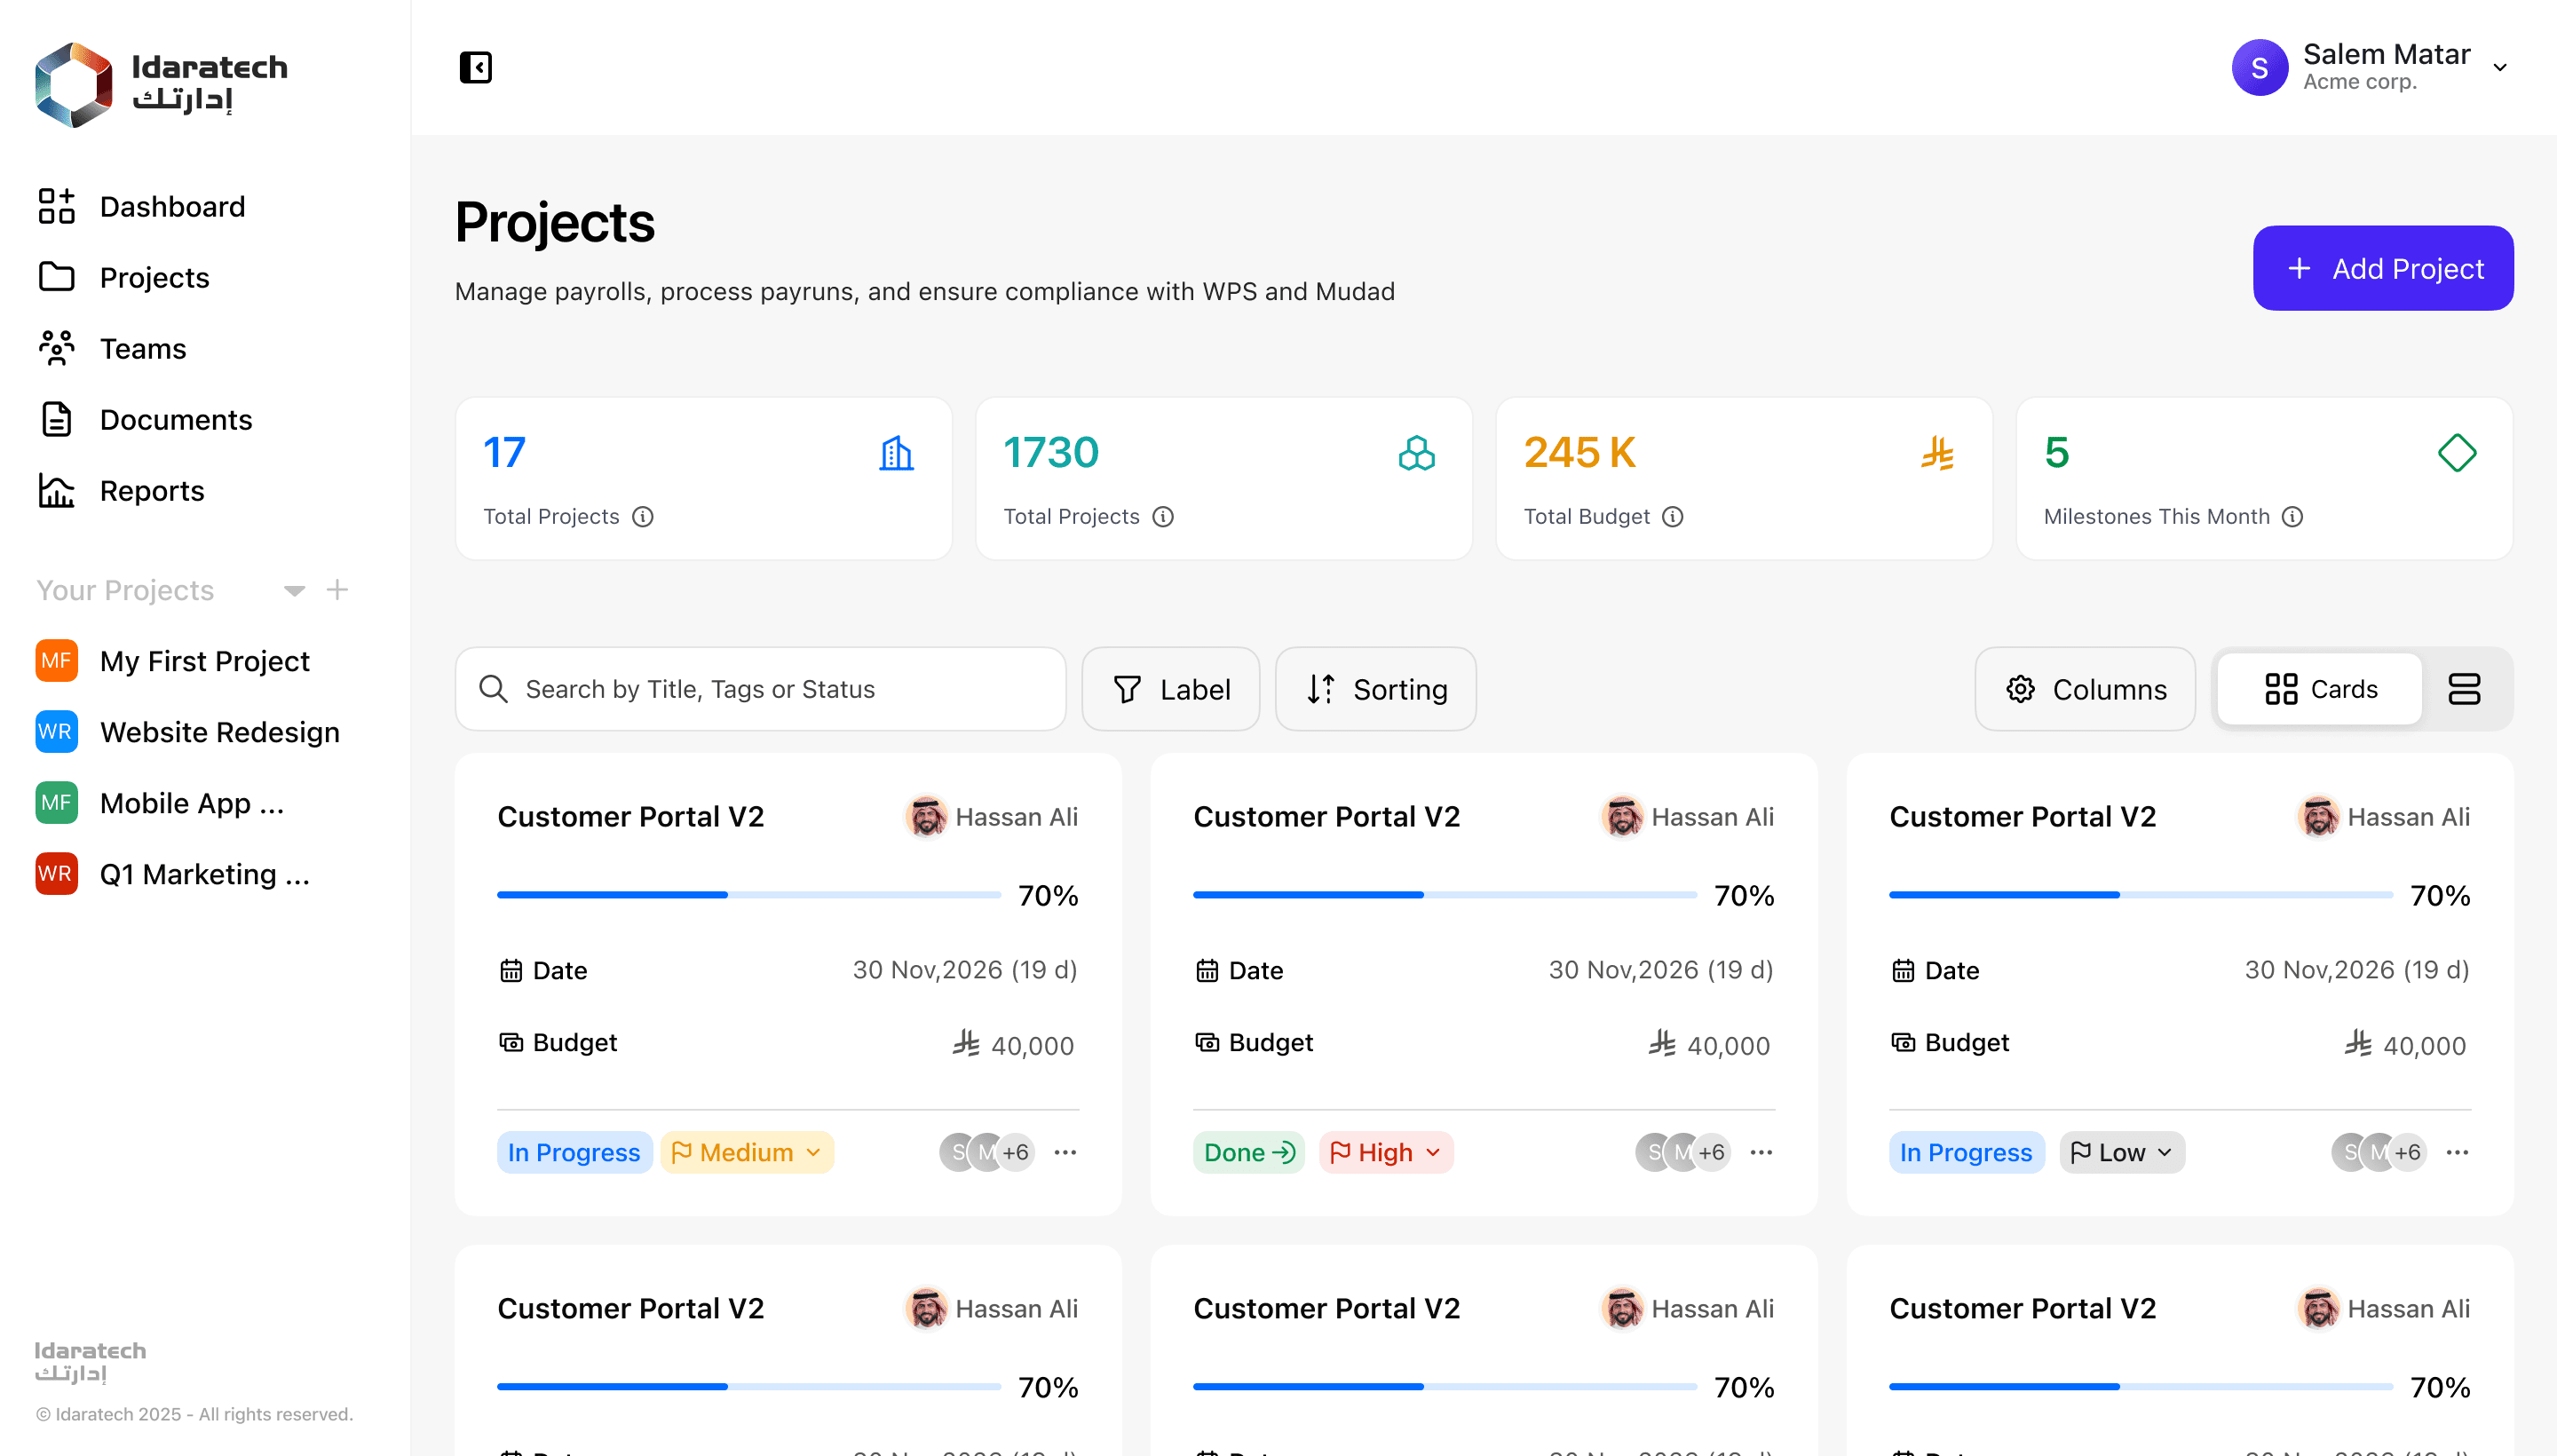Open the Medium priority dropdown

[x=746, y=1152]
